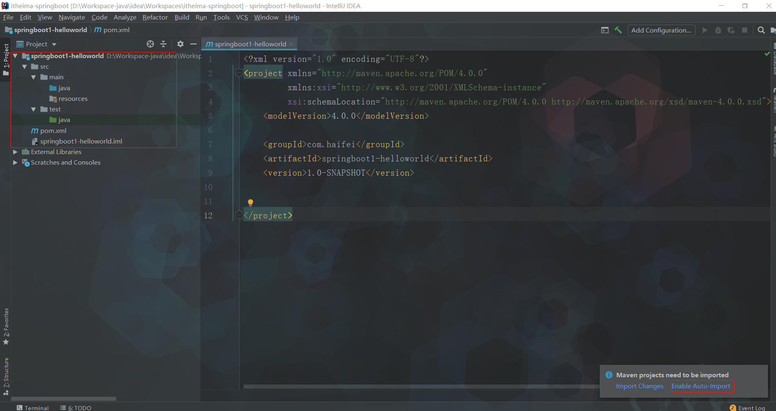Image resolution: width=776 pixels, height=411 pixels.
Task: Click the green check inspection indicator
Action: [x=767, y=54]
